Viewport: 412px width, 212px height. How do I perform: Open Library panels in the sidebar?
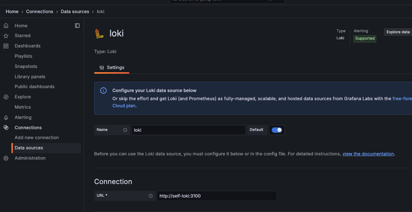(x=30, y=76)
